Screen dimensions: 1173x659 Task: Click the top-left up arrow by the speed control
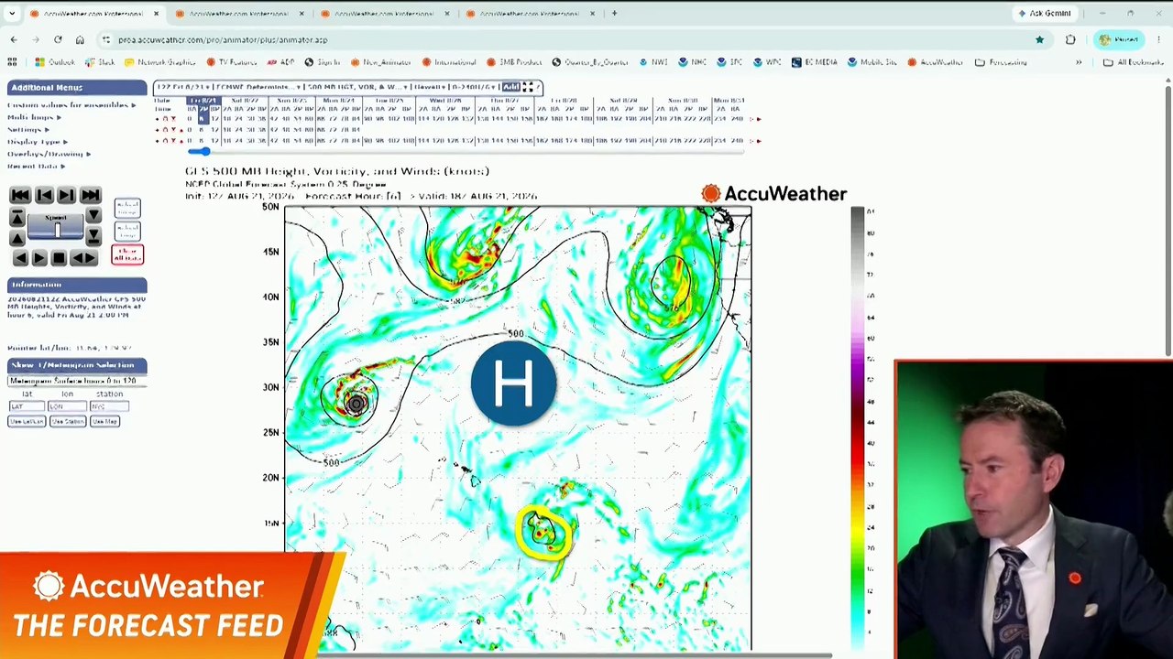pos(16,217)
